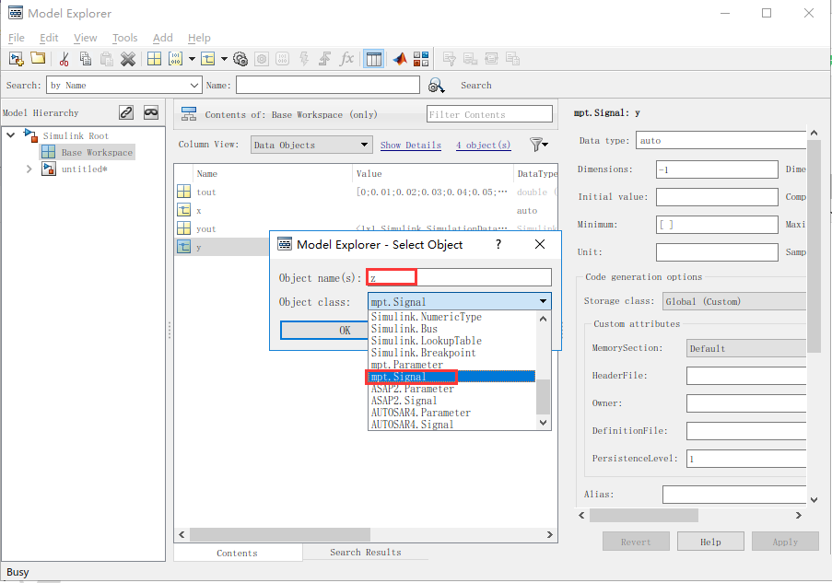Click the Paste toolbar icon

click(x=107, y=59)
